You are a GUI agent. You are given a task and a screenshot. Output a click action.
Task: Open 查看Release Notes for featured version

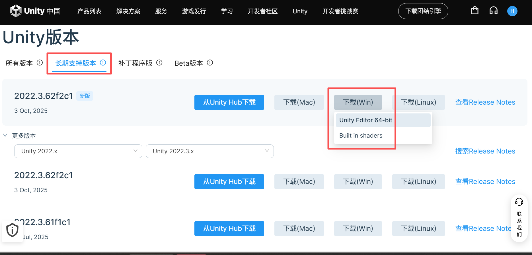(485, 102)
